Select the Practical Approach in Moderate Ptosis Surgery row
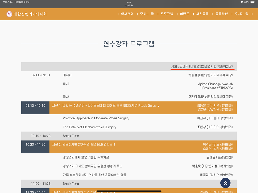The height and width of the screenshot is (193, 258). click(x=96, y=118)
